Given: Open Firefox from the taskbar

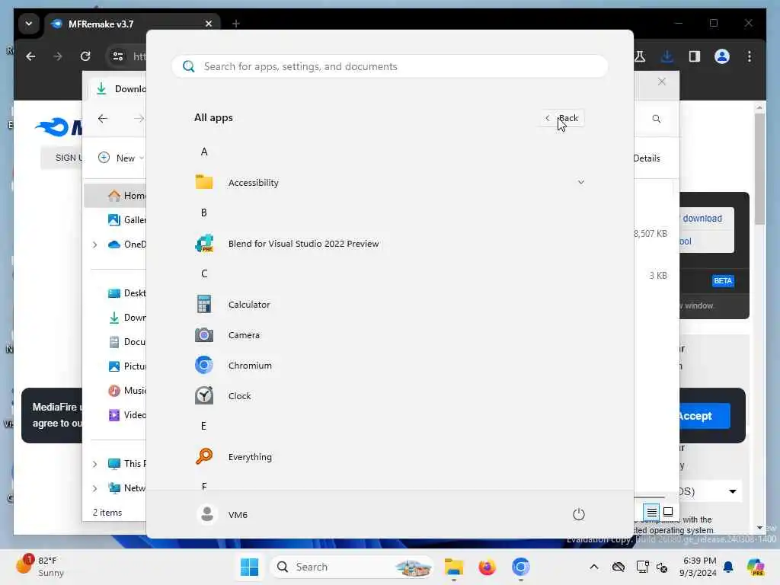Looking at the screenshot, I should (x=487, y=567).
